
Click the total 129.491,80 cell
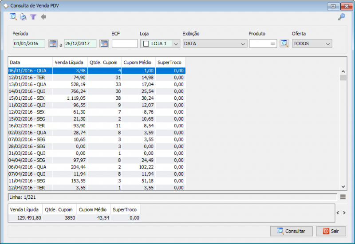[x=25, y=218]
